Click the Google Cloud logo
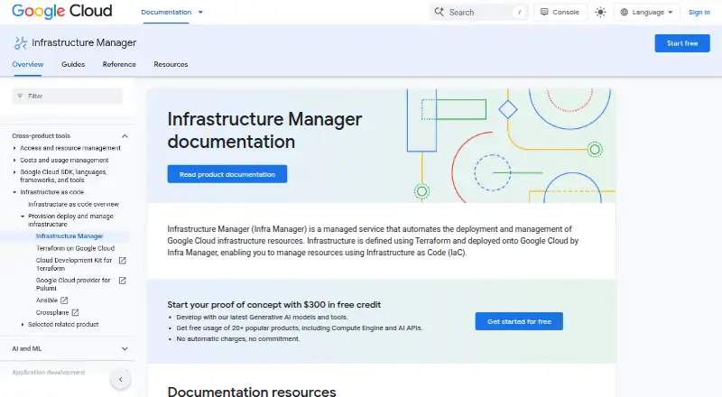Screen dimensions: 722x397 click(61, 11)
